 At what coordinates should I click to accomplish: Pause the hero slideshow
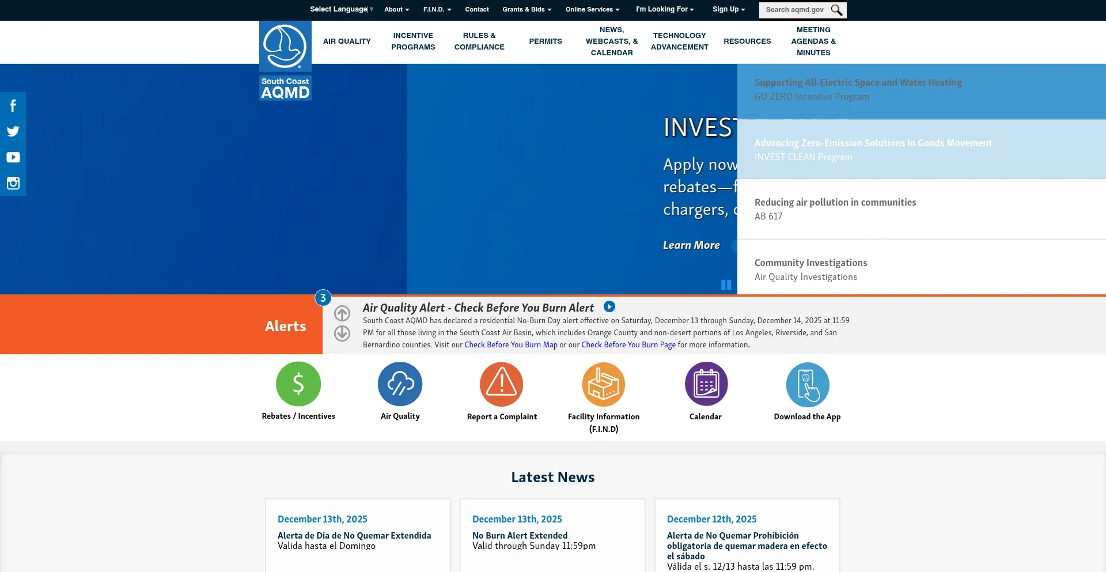coord(726,285)
